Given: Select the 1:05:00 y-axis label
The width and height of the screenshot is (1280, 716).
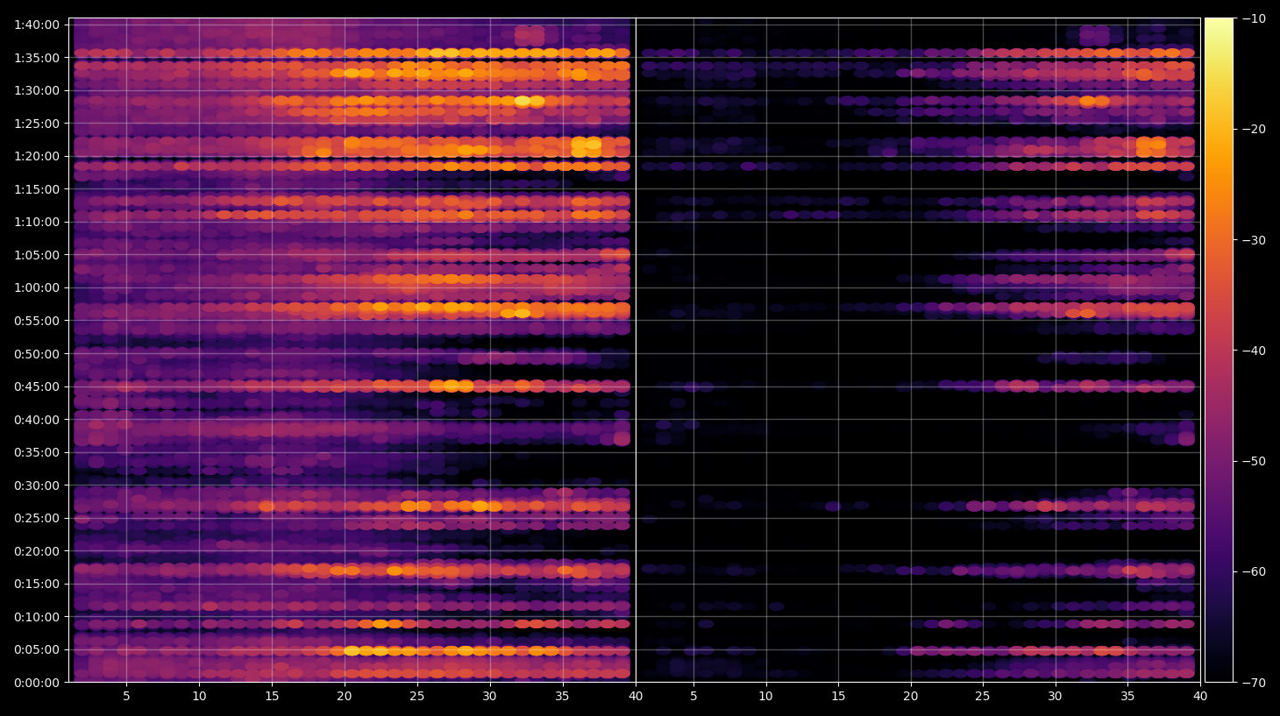Looking at the screenshot, I should pyautogui.click(x=37, y=255).
